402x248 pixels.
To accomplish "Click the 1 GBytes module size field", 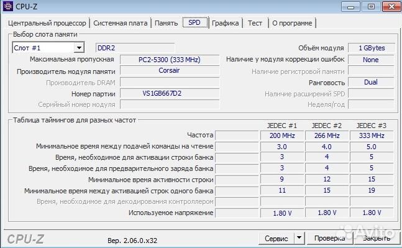I will coord(371,48).
